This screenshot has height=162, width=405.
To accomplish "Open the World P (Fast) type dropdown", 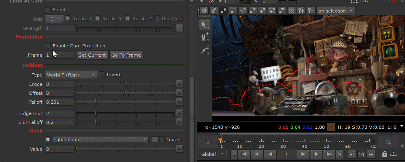I will 71,75.
